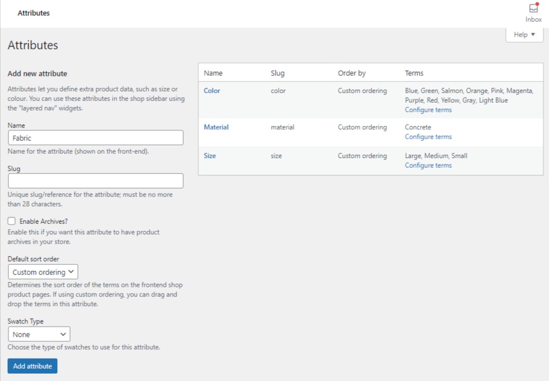
Task: Open the Size attribute link
Action: tap(210, 156)
